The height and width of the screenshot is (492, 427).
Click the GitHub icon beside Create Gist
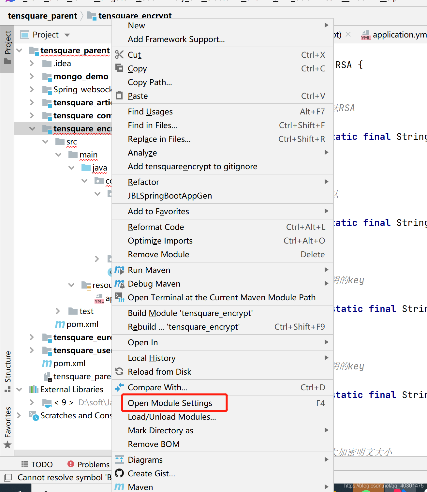[x=119, y=473]
